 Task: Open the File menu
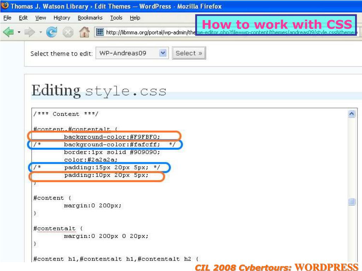coord(7,18)
